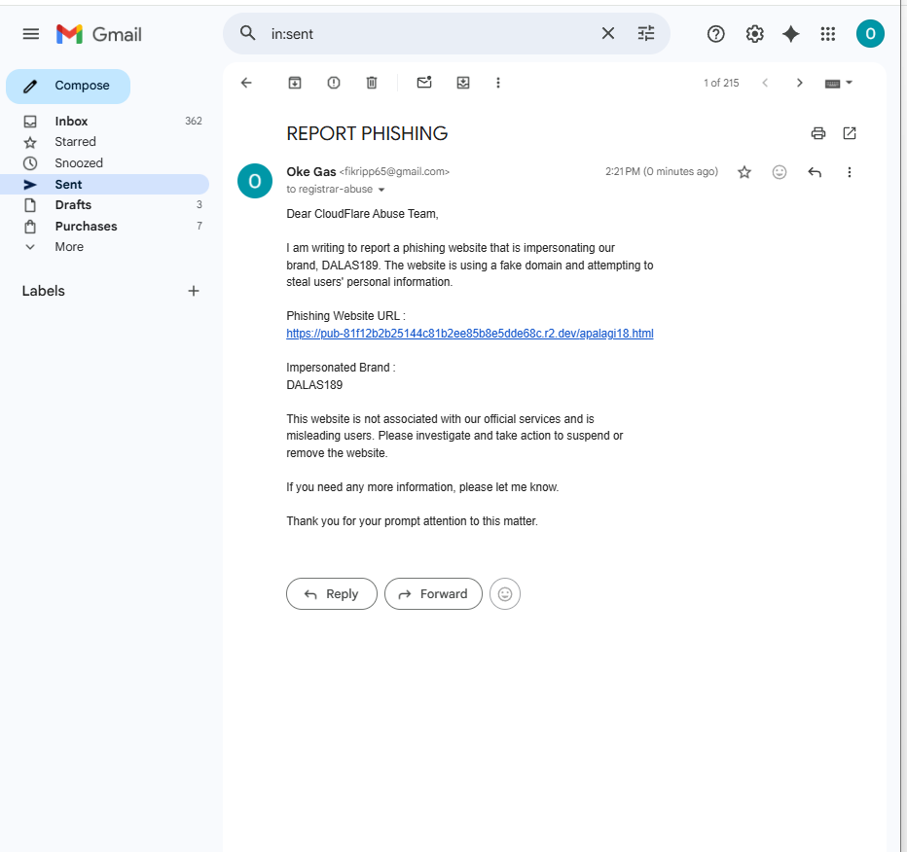Add emoji reaction next to Forward
The width and height of the screenshot is (907, 852).
tap(505, 593)
